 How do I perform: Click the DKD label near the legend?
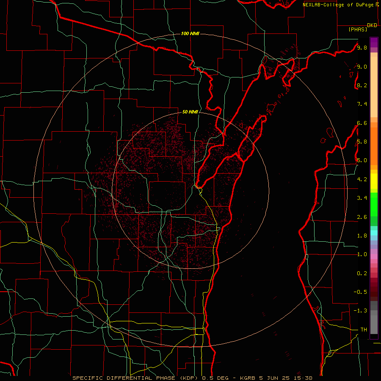point(372,25)
